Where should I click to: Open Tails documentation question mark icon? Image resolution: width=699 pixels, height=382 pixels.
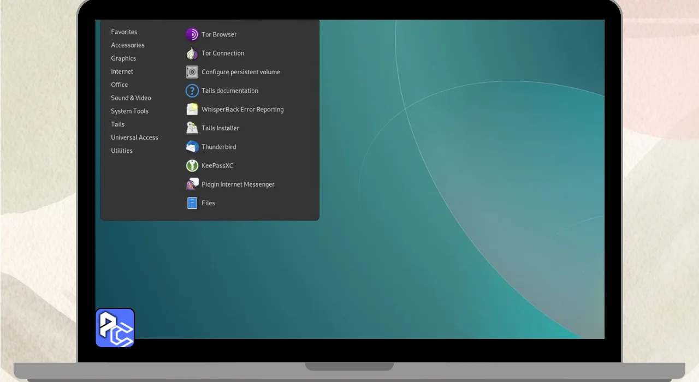coord(192,91)
